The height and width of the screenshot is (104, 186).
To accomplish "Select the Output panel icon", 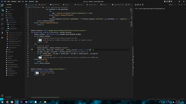I will 143,5.
